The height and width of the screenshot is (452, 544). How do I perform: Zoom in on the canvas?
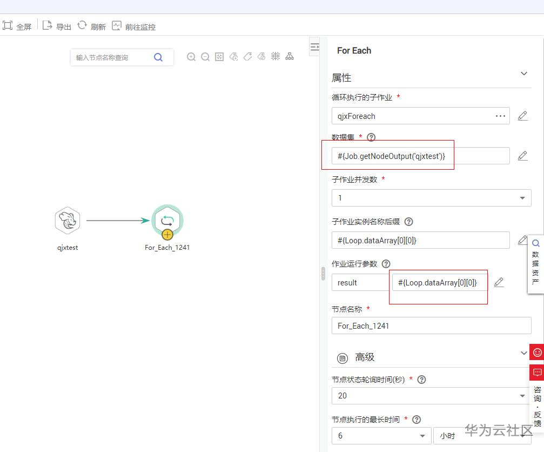point(191,57)
